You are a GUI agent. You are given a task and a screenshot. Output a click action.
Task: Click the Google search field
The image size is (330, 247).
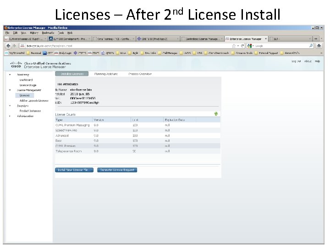point(282,46)
